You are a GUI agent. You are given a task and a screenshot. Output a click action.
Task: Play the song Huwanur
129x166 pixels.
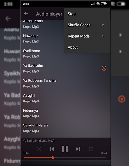[x=65, y=39]
